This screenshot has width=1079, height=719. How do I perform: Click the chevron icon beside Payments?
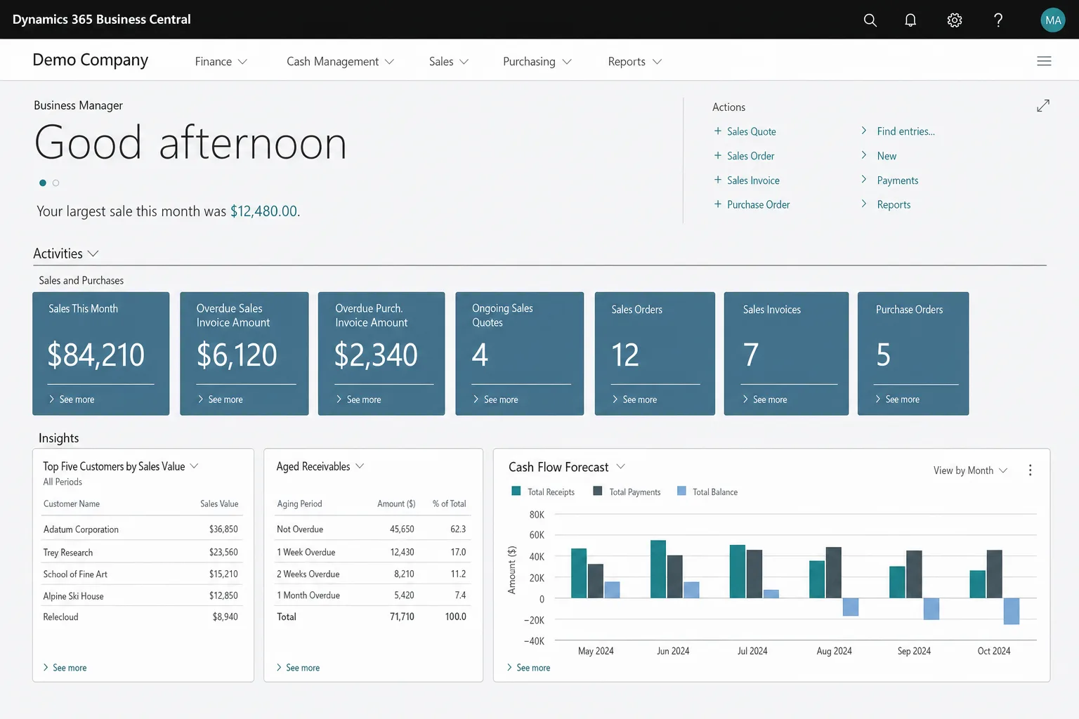point(864,180)
